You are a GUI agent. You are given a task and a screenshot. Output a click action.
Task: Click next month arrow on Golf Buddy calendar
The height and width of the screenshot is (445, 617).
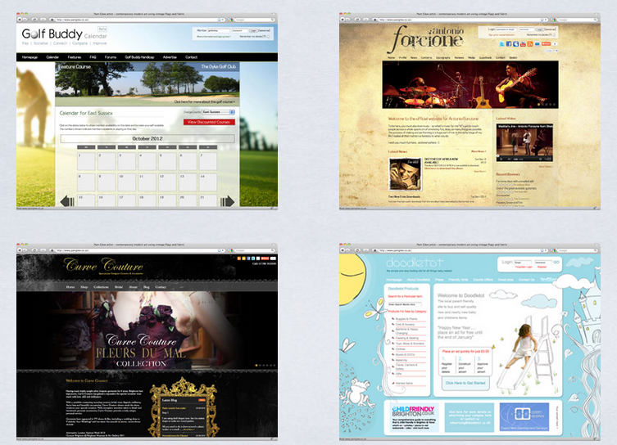(x=227, y=201)
